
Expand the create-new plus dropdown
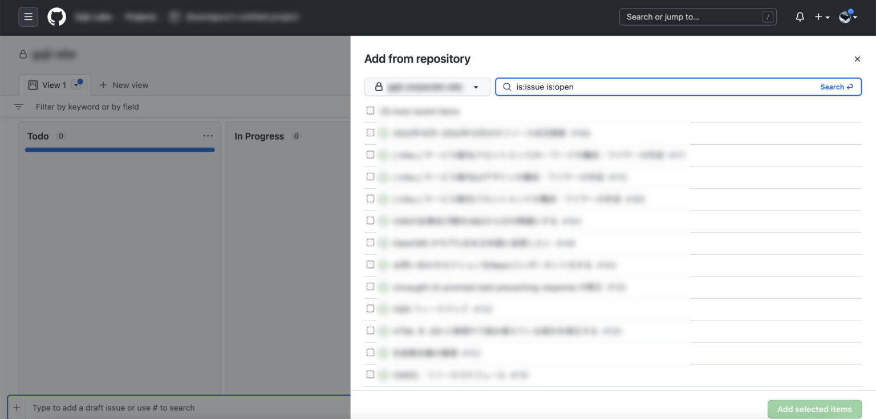[820, 17]
